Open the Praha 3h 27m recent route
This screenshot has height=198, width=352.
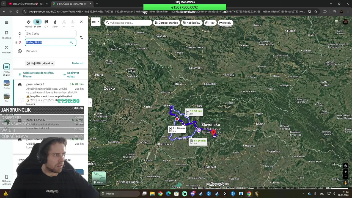coord(7,70)
